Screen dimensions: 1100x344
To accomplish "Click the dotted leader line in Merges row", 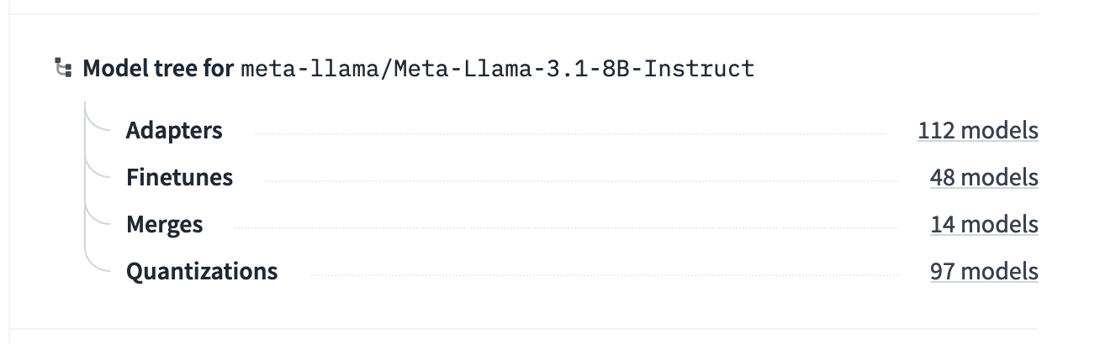I will (x=565, y=228).
